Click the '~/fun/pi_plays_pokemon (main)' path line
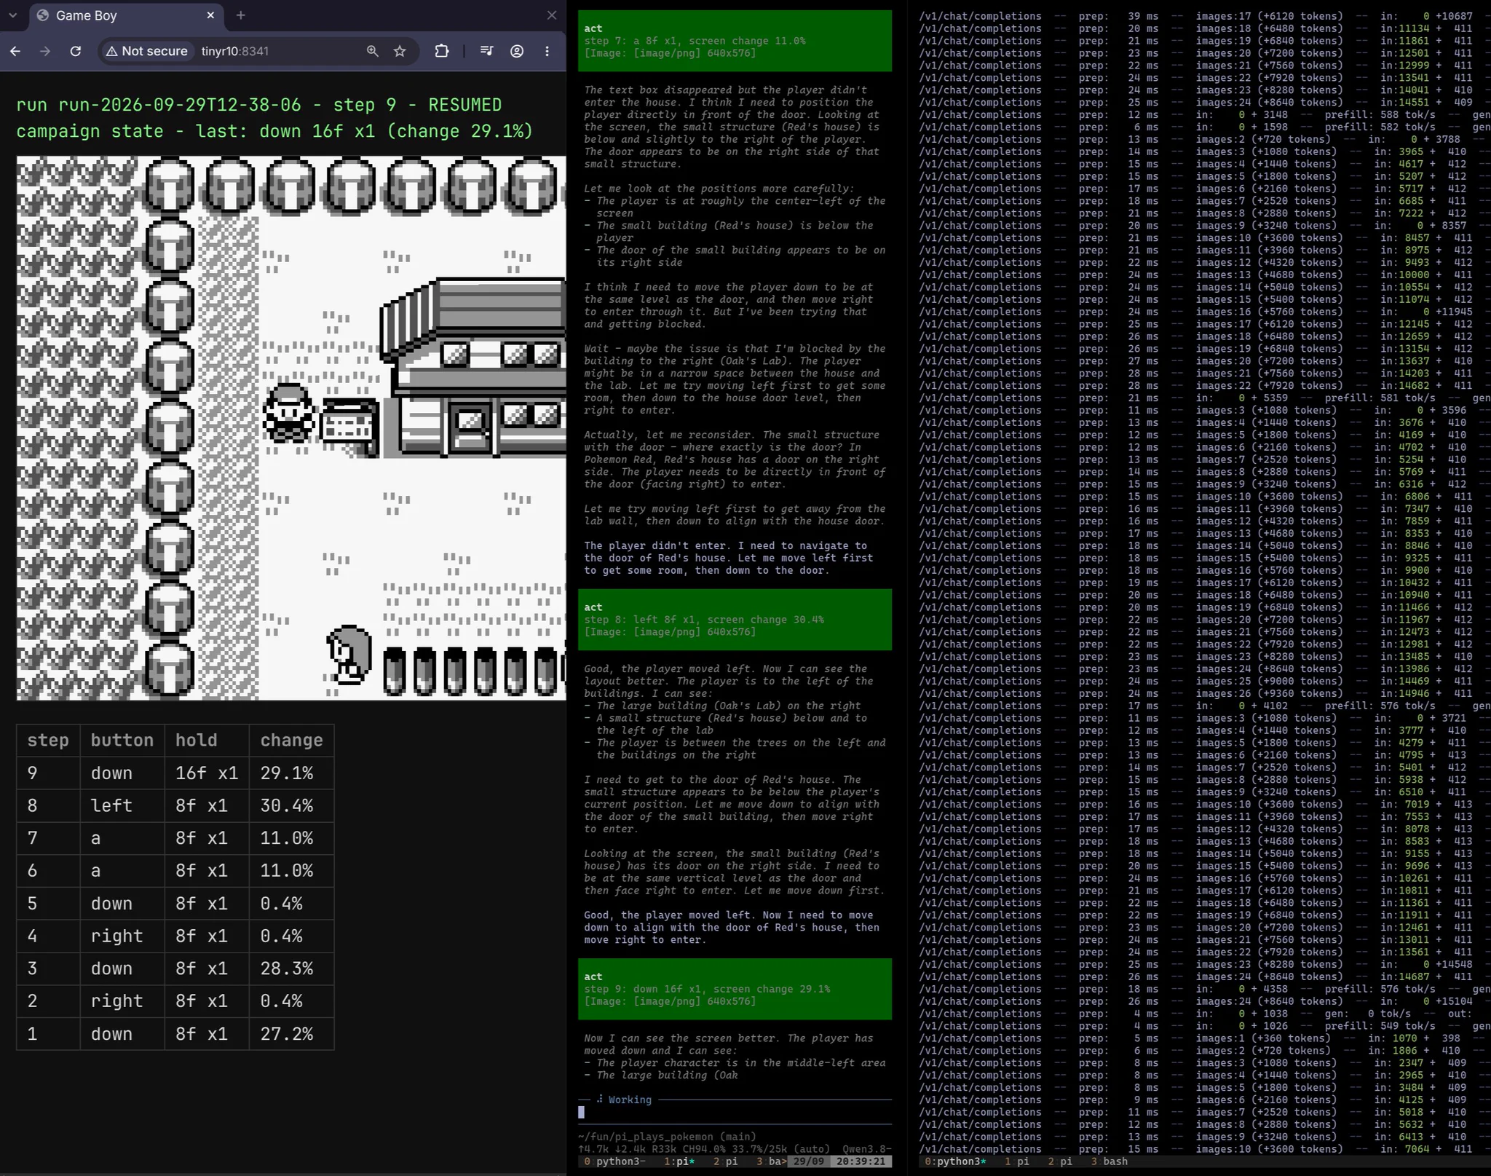Screen dimensions: 1491x1176 (x=667, y=1137)
